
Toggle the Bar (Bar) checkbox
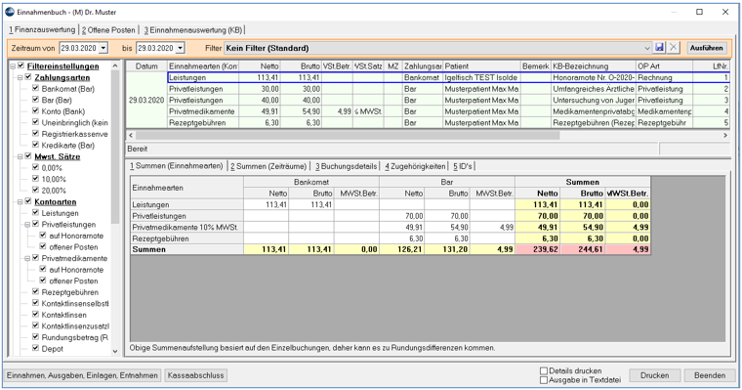[x=35, y=100]
